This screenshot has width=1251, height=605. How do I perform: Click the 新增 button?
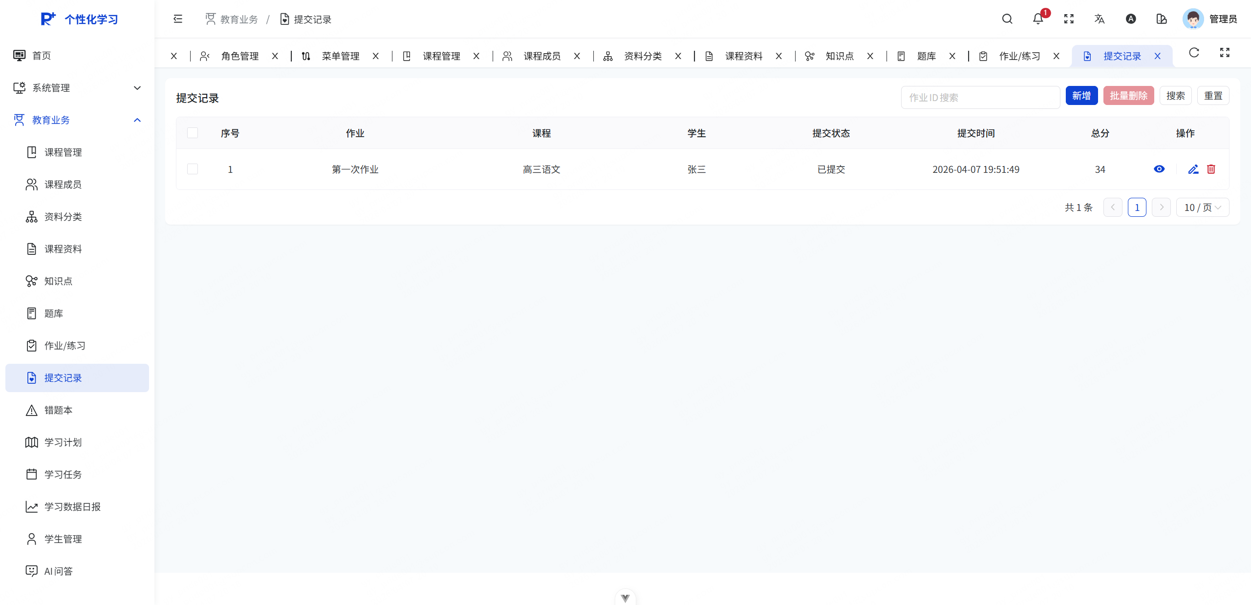click(x=1081, y=96)
